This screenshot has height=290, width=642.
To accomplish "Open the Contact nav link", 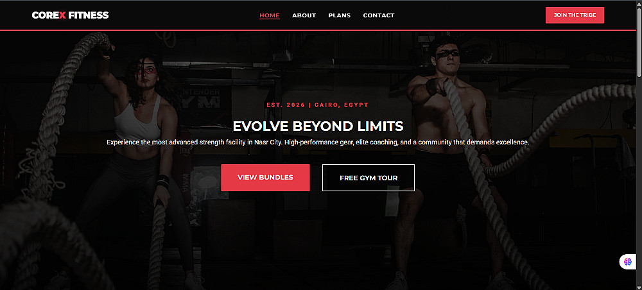I will (x=379, y=15).
